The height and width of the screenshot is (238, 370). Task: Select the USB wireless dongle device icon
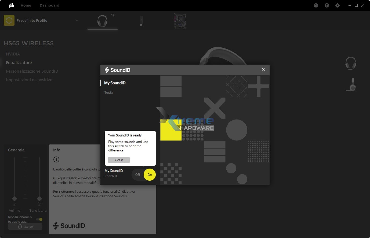click(x=141, y=21)
